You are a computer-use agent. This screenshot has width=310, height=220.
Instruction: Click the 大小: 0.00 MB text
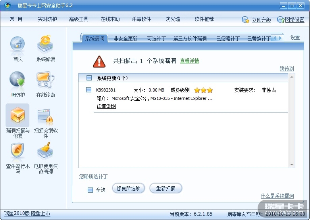(x=149, y=90)
